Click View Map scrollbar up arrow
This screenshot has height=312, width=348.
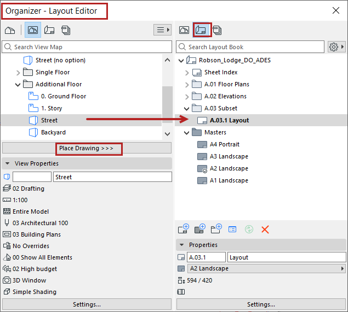(168, 60)
